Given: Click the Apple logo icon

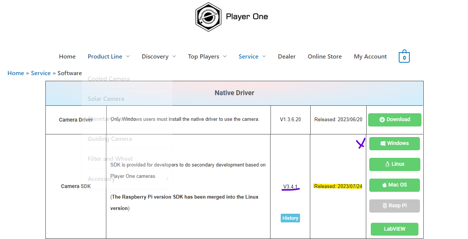Looking at the screenshot, I should (384, 185).
